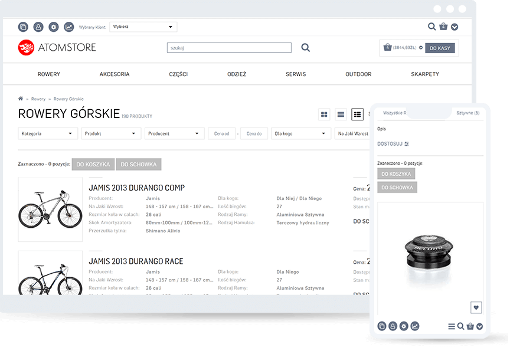Click the DO KASY checkout button

440,48
